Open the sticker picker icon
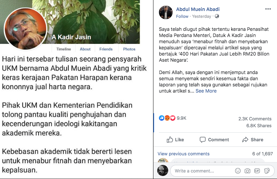Viewport: 277px width, 179px height. pos(267,171)
